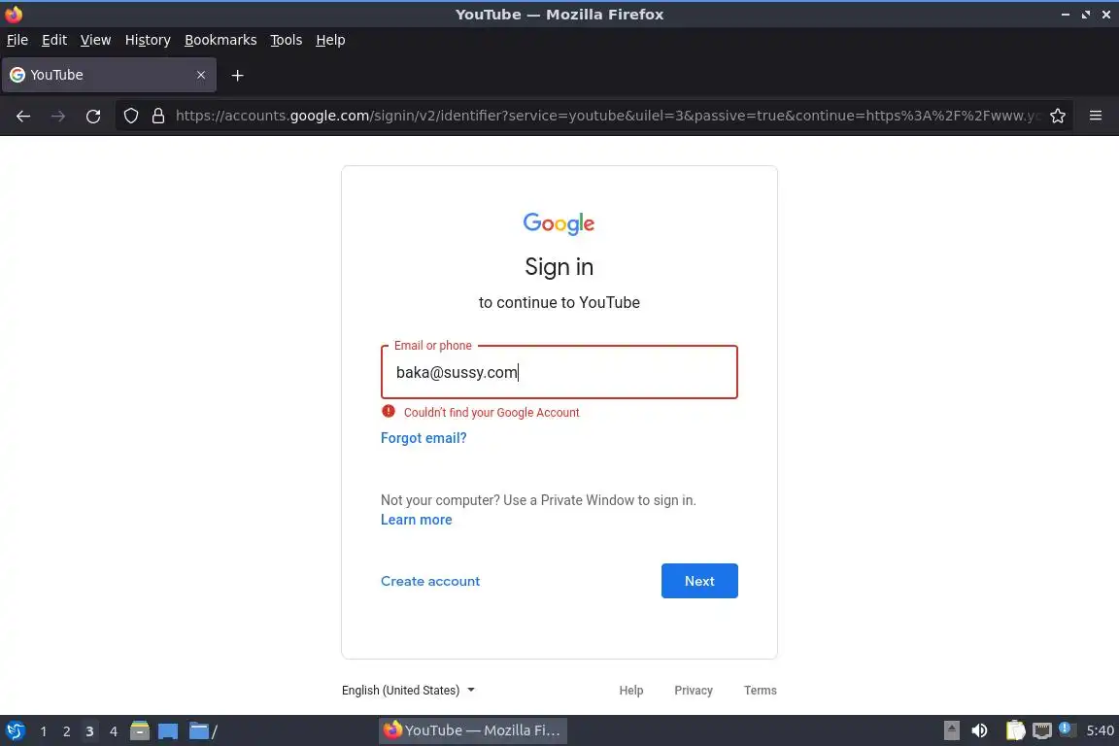Open the file manager taskbar icon
This screenshot has width=1119, height=746.
[140, 731]
